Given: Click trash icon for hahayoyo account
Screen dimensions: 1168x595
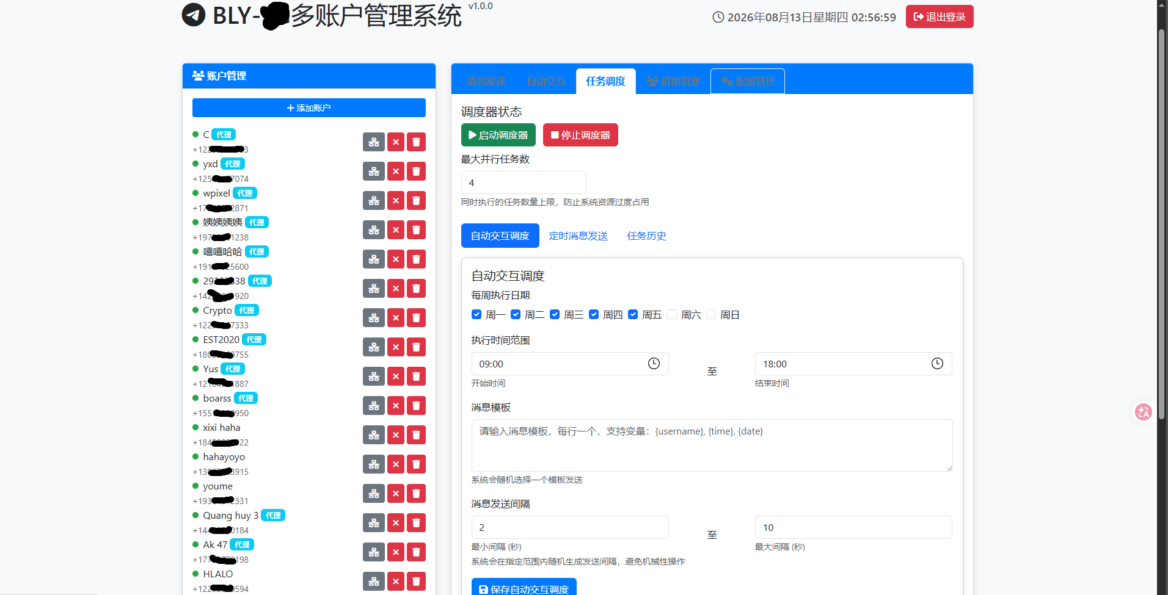Looking at the screenshot, I should tap(416, 464).
